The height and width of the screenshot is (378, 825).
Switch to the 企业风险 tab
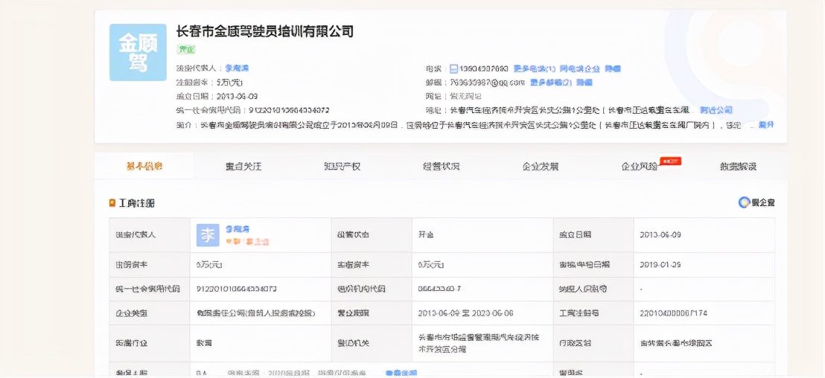(640, 167)
